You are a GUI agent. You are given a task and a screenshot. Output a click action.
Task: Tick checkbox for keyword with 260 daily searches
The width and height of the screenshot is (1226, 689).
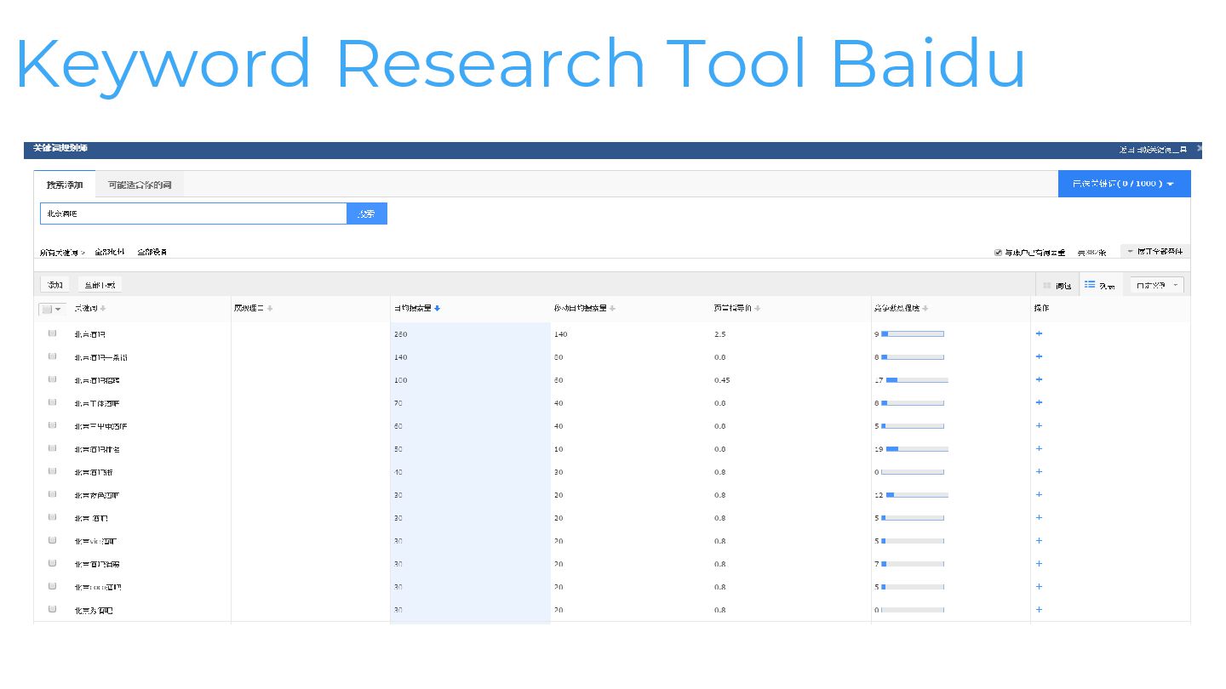click(53, 333)
